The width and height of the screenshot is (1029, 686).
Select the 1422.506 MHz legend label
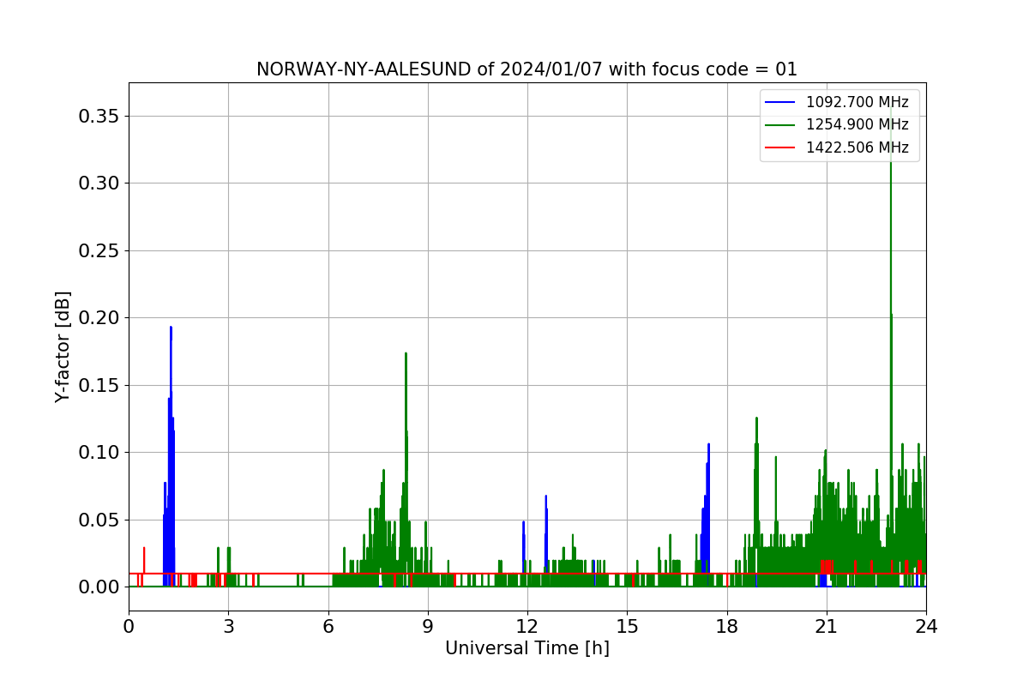857,147
